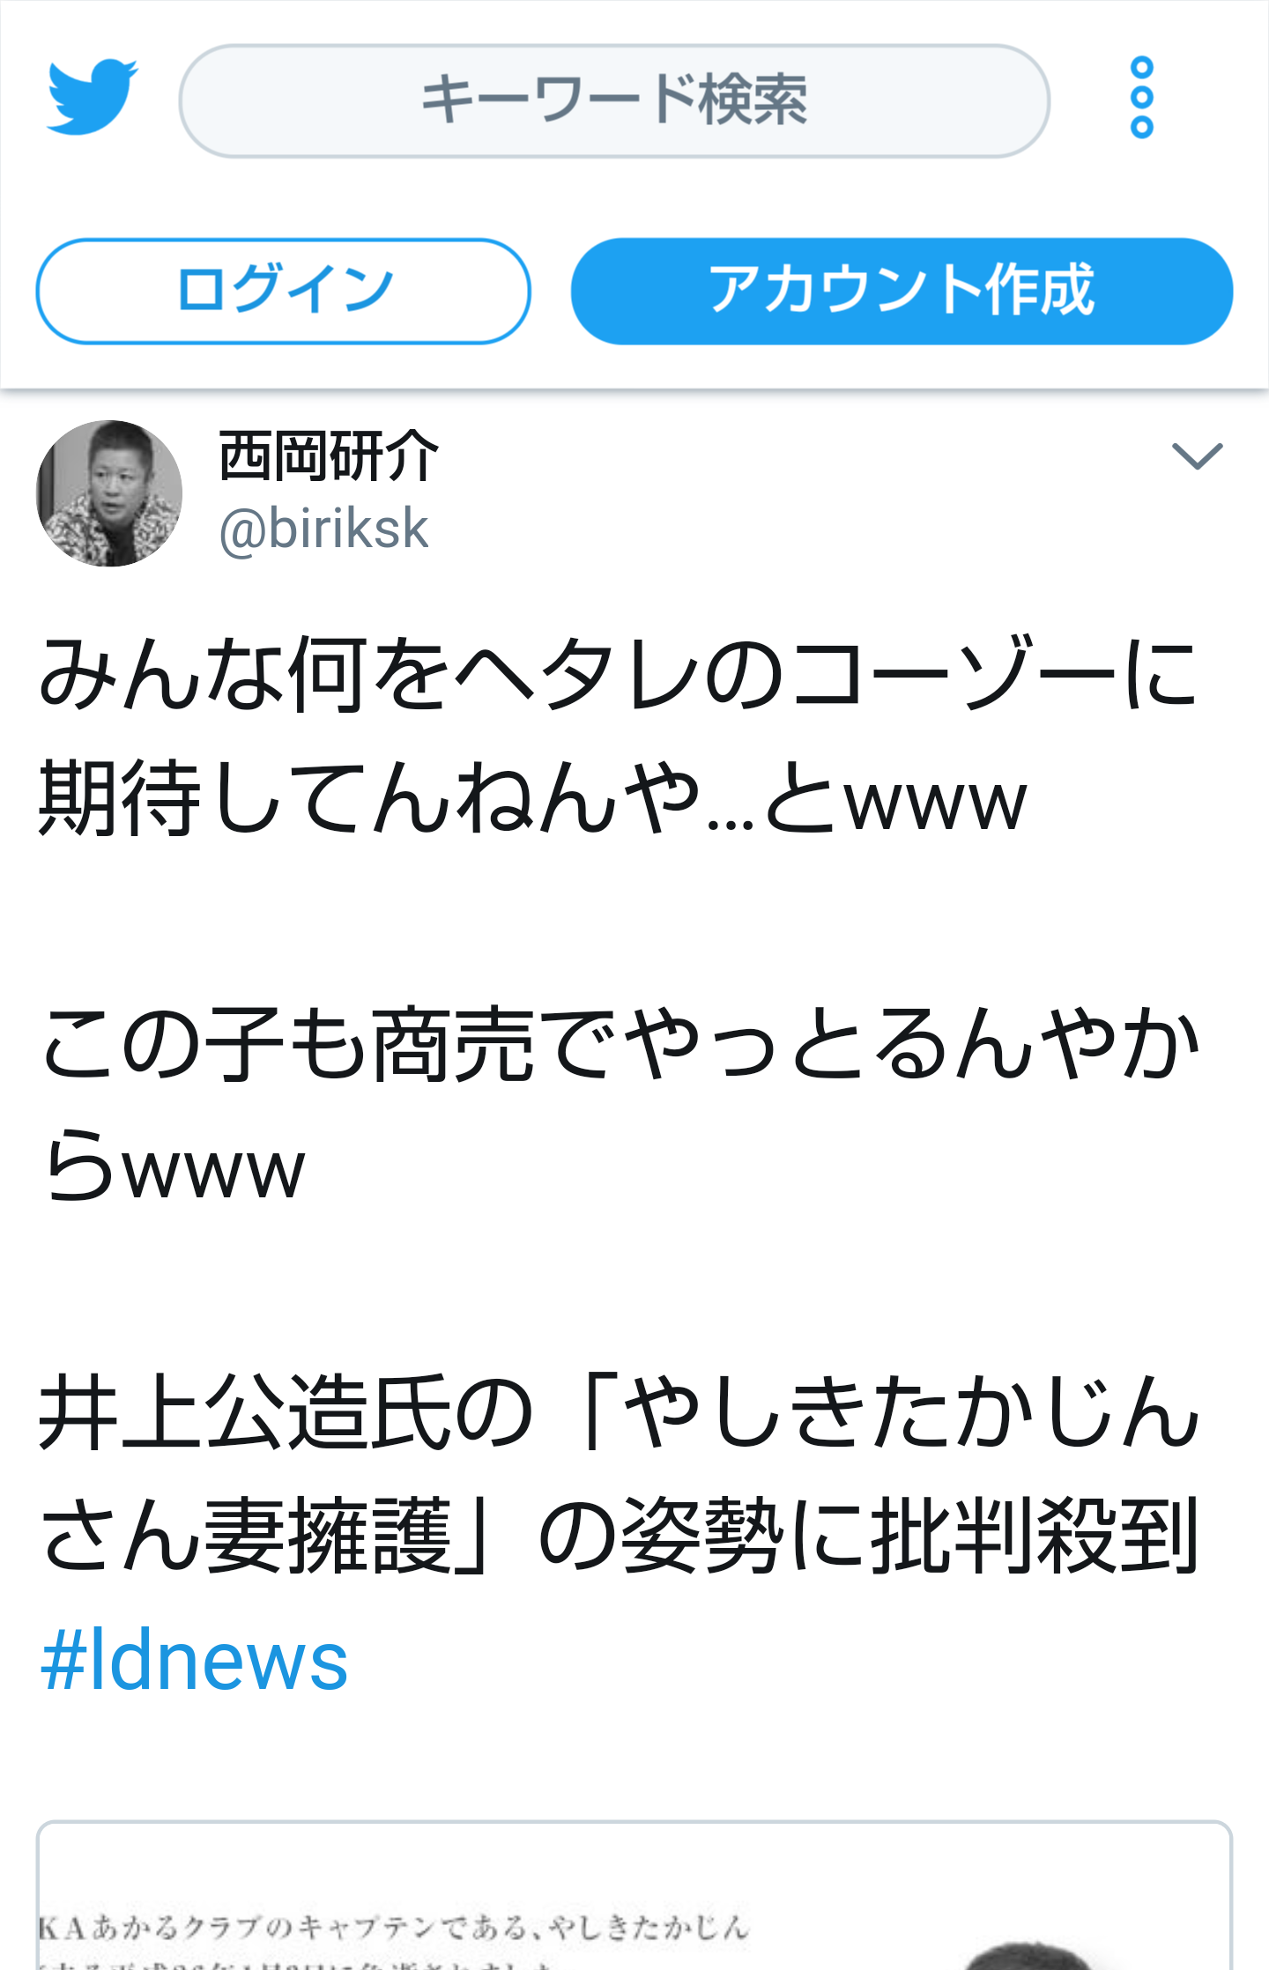Open the three-dot overflow menu
Image resolution: width=1269 pixels, height=1970 pixels.
(1141, 98)
